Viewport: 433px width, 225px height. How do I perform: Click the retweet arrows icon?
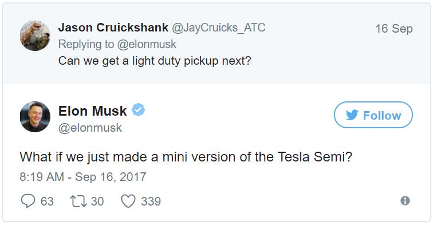point(78,202)
